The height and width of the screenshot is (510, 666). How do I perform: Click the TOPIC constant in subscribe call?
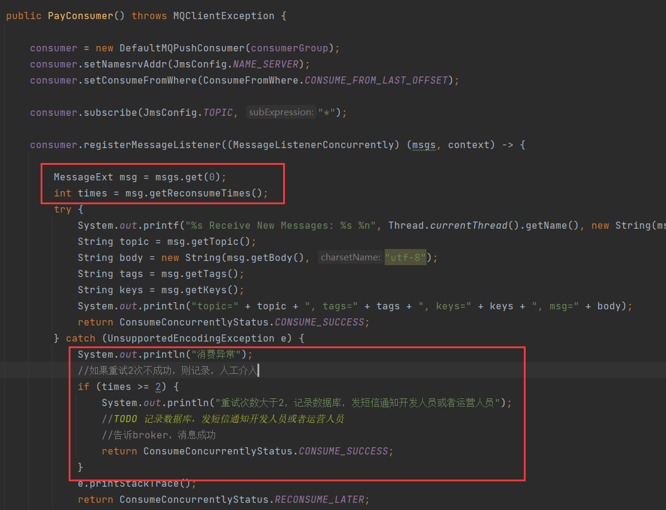pos(218,112)
